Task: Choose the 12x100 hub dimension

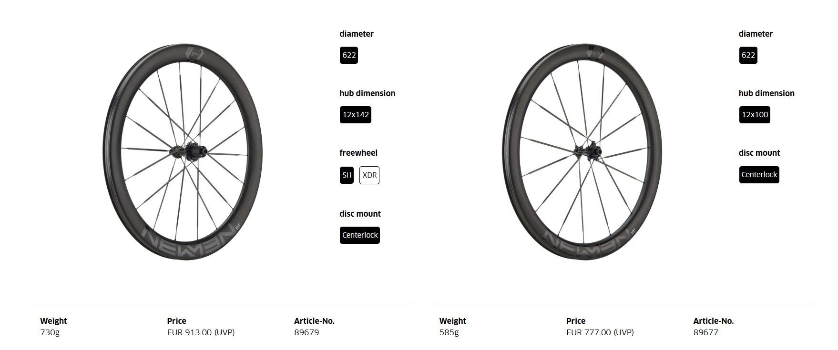Action: tap(755, 115)
